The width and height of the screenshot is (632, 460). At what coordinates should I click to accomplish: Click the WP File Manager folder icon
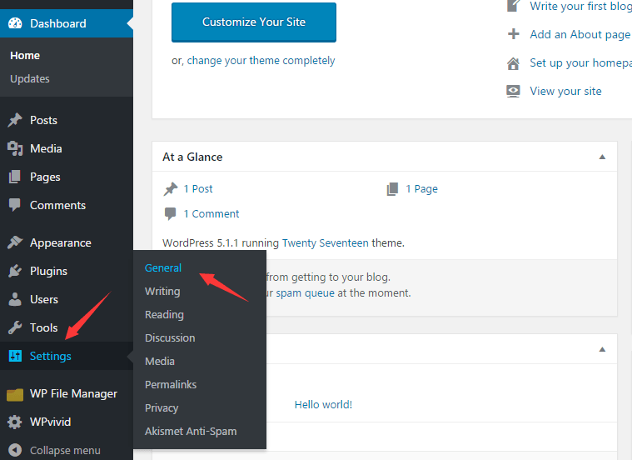coord(15,394)
